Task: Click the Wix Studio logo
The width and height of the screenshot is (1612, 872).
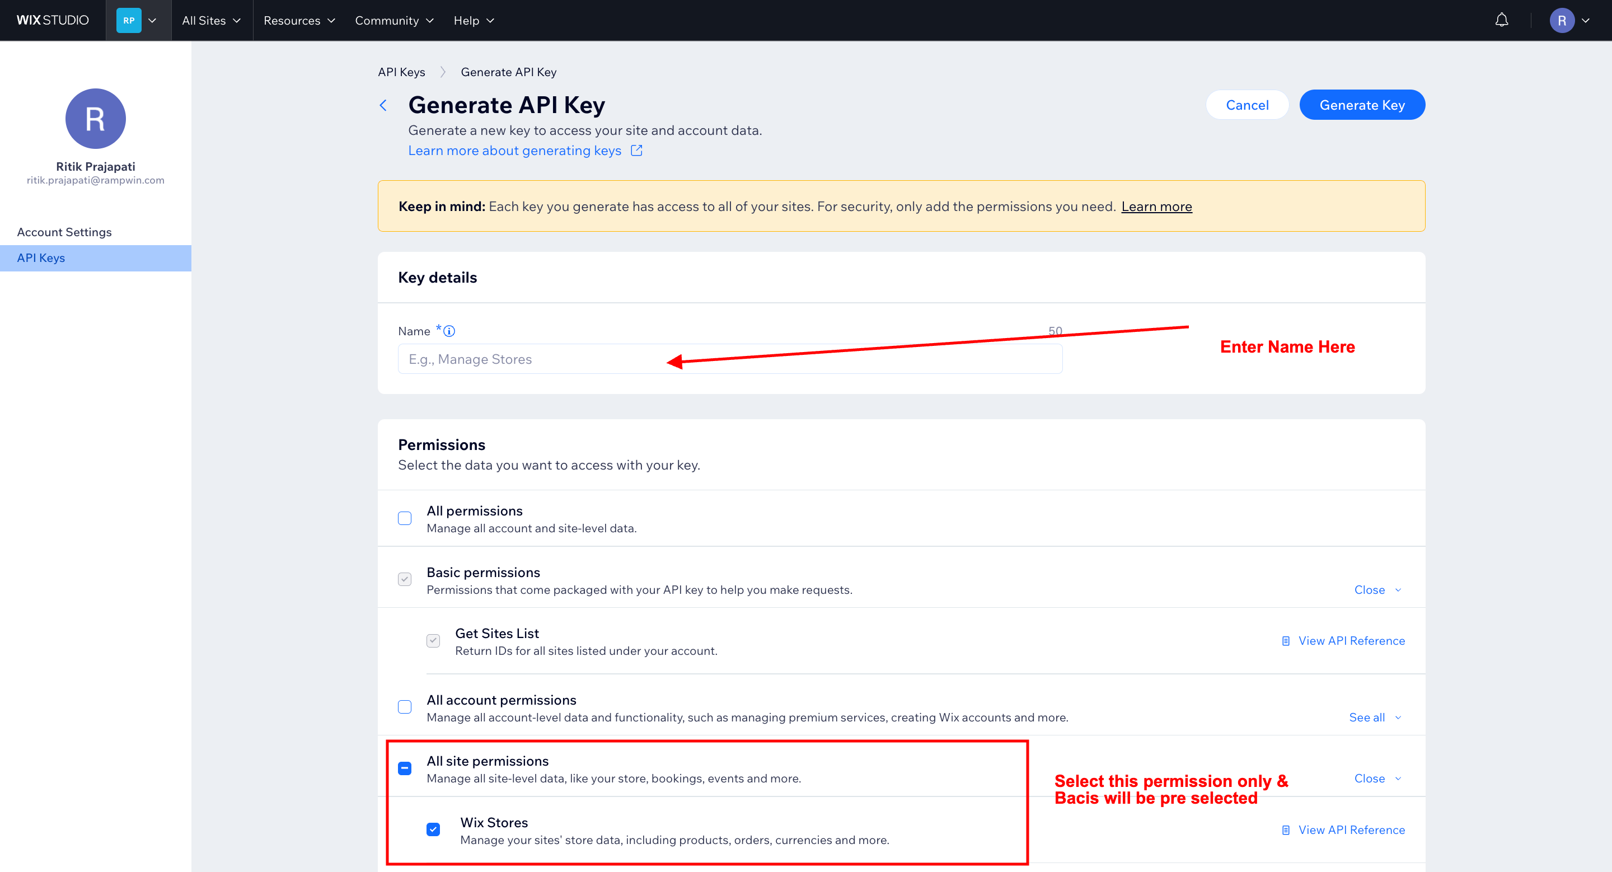Action: (x=53, y=20)
